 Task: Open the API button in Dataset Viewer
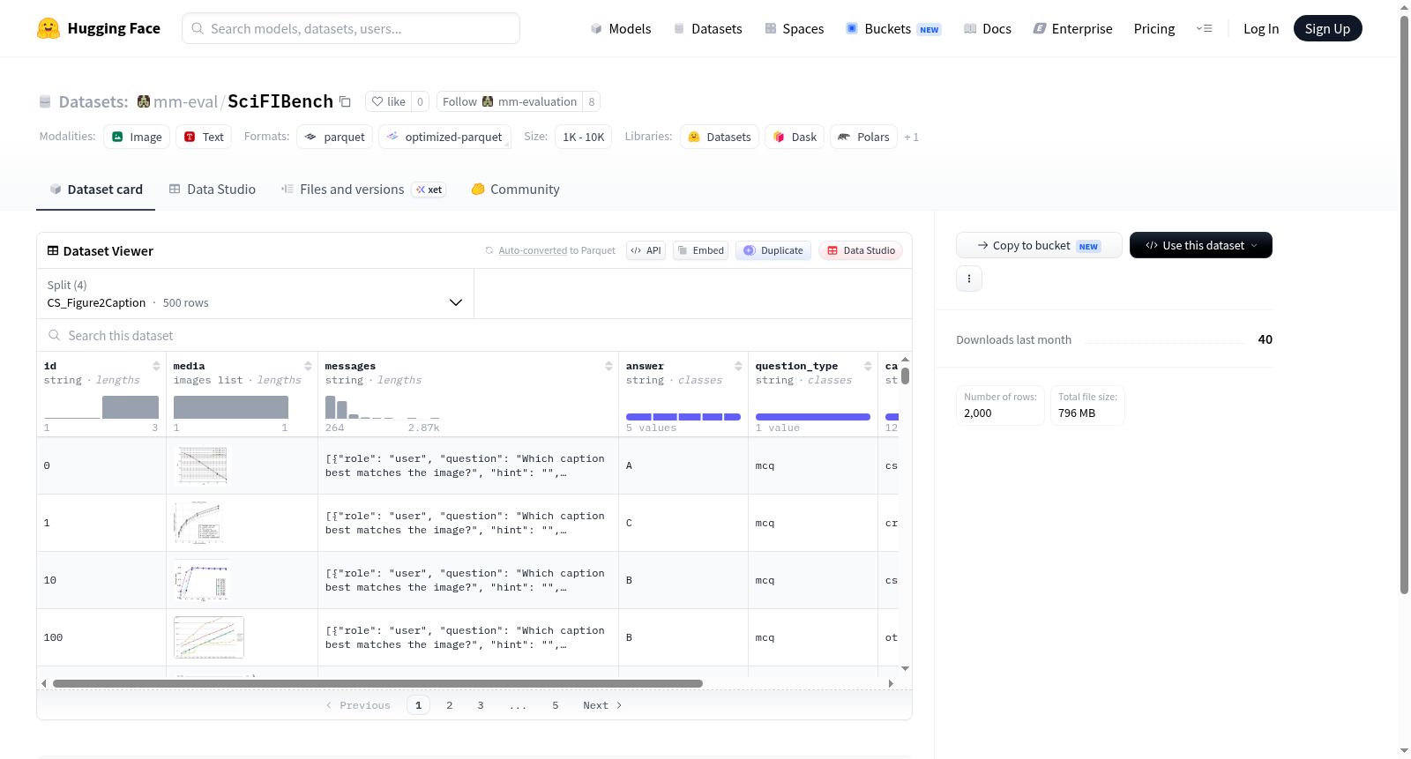(646, 250)
